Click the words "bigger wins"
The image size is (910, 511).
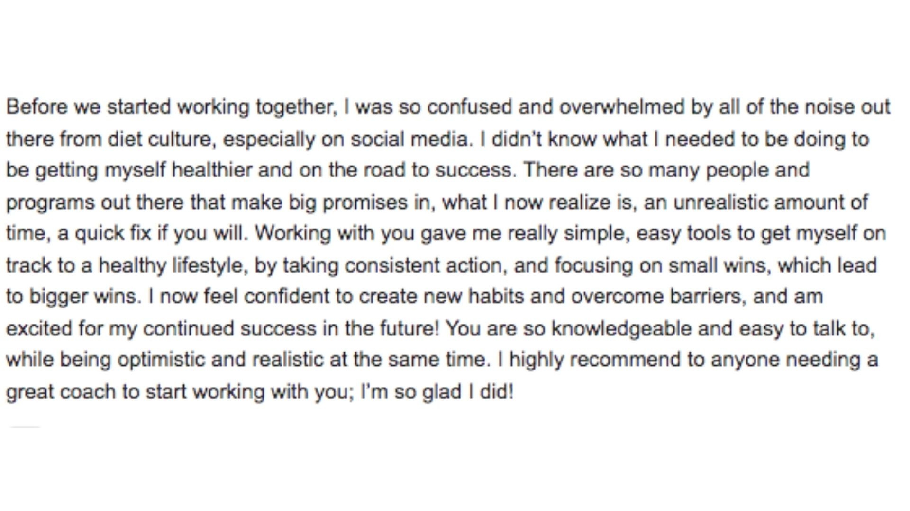(85, 297)
